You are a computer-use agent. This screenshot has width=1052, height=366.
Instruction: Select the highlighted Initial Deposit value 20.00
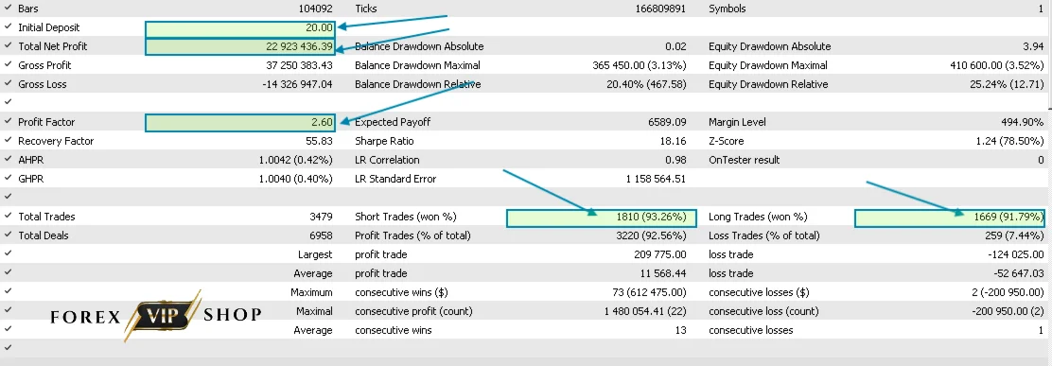[240, 28]
